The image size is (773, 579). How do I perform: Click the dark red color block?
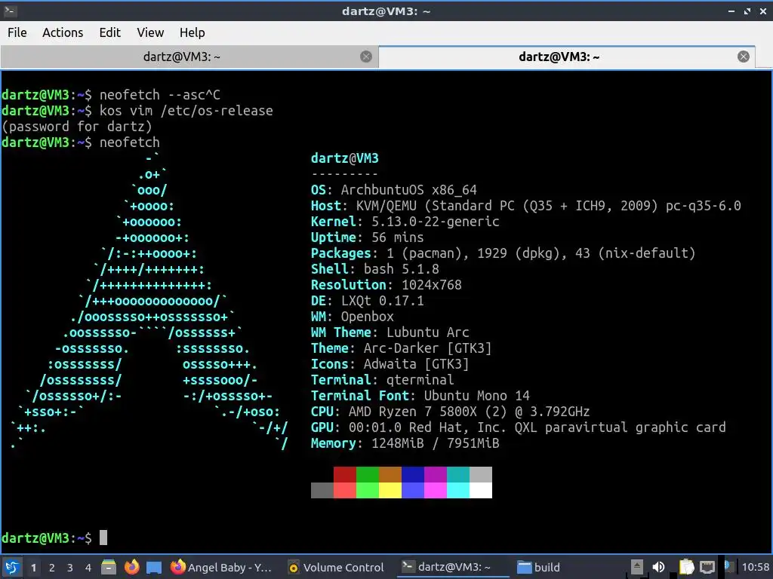click(x=344, y=475)
